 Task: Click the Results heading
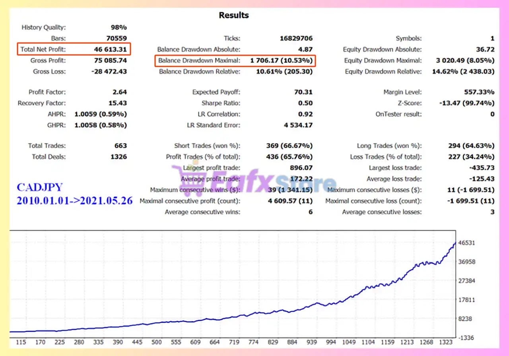[234, 16]
